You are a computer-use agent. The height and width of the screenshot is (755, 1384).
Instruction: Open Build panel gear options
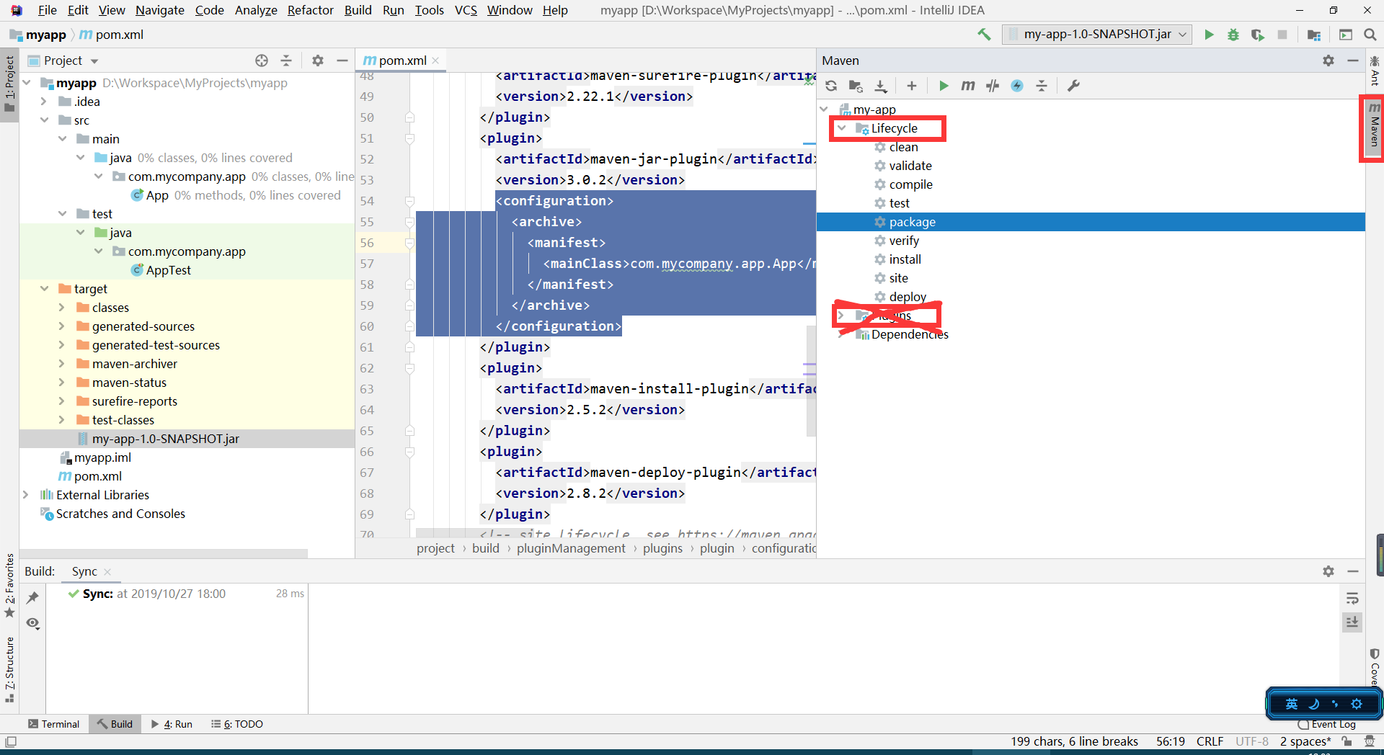1328,571
